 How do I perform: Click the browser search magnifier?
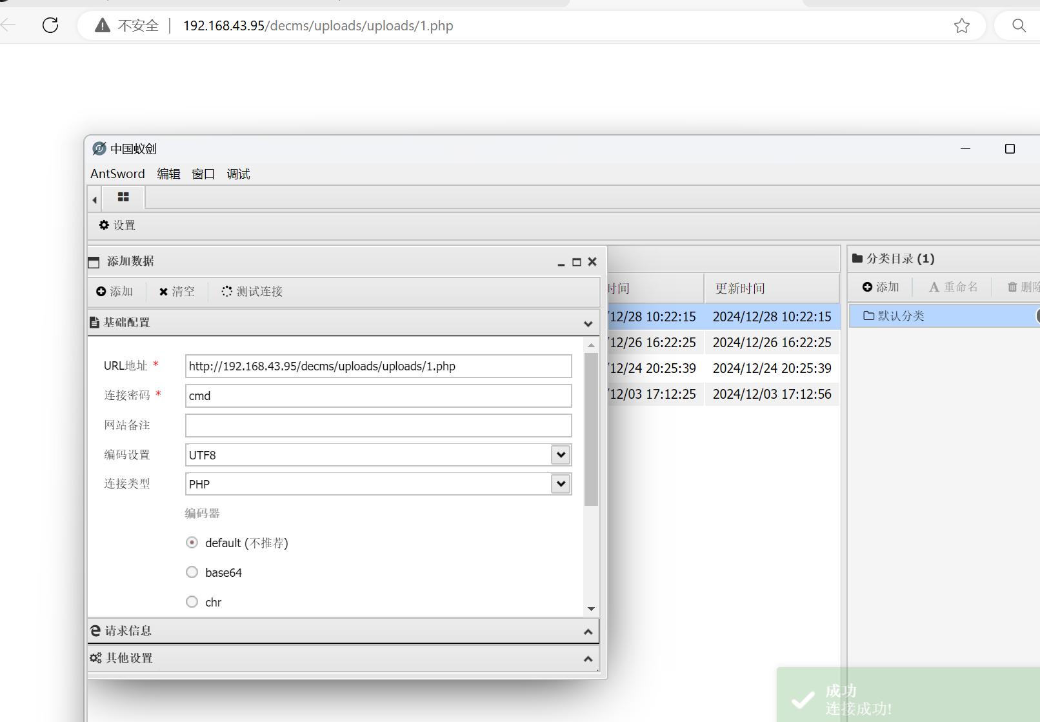[1019, 25]
